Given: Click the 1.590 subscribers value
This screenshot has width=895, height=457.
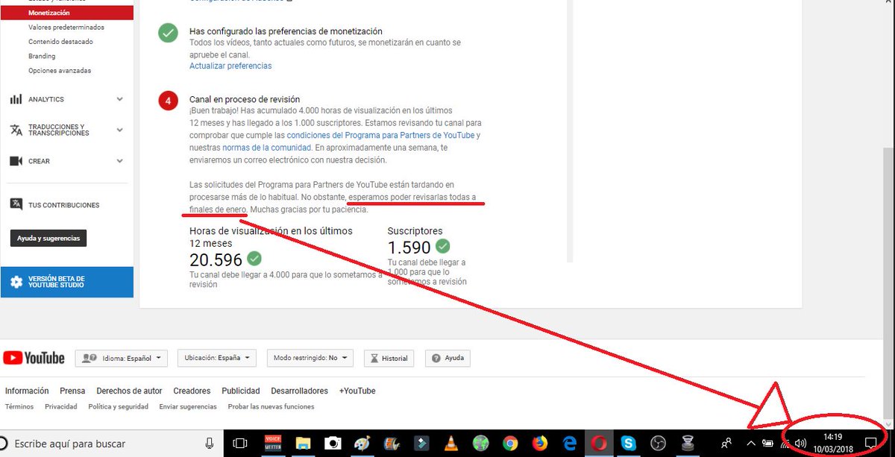Looking at the screenshot, I should (409, 247).
